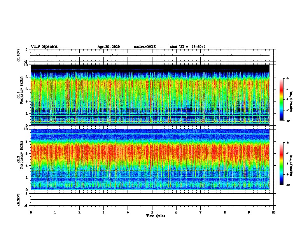Pick the ch.1 color scale bar
This screenshot has height=238, width=308.
(282, 100)
